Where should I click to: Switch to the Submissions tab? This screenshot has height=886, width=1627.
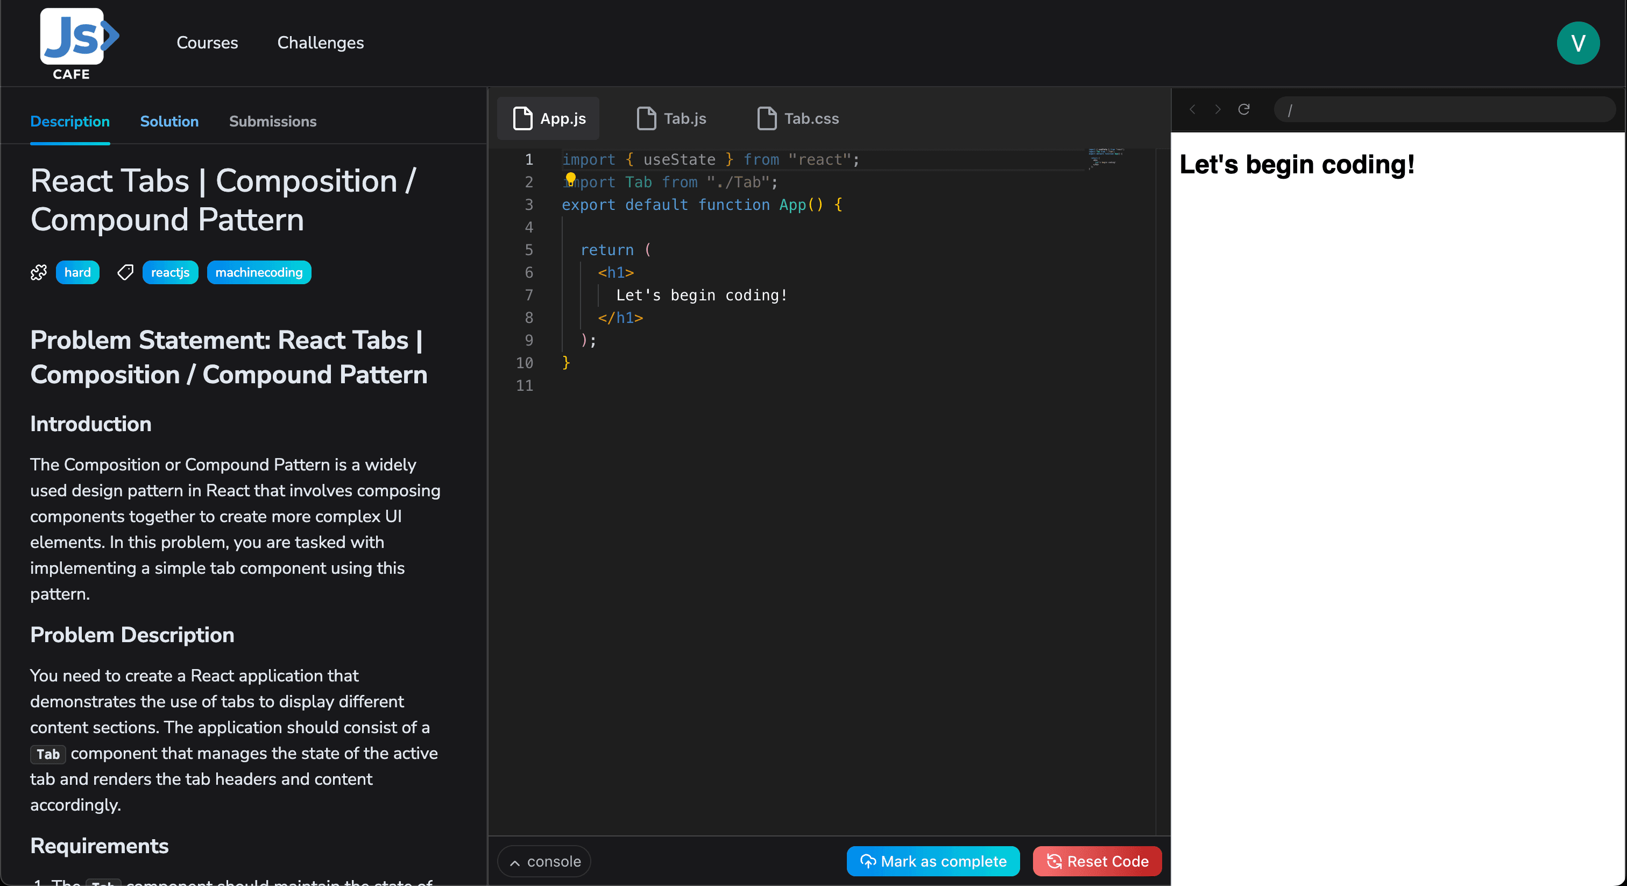pyautogui.click(x=273, y=121)
